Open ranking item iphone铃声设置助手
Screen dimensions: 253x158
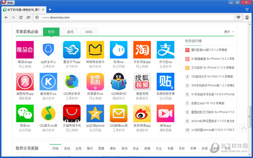[213, 121]
